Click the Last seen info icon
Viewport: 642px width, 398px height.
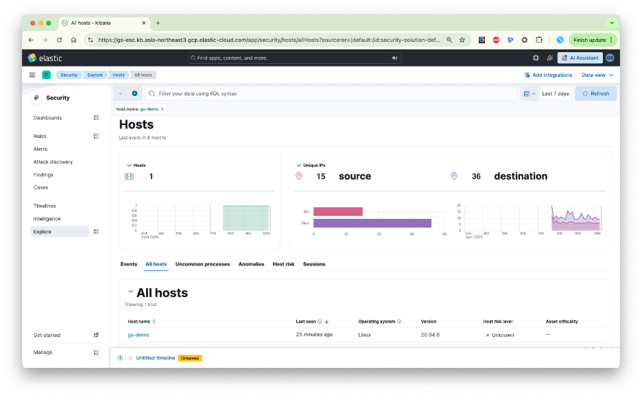click(320, 322)
